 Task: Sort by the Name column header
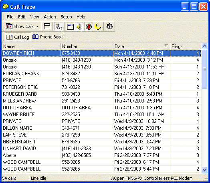pyautogui.click(x=31, y=46)
